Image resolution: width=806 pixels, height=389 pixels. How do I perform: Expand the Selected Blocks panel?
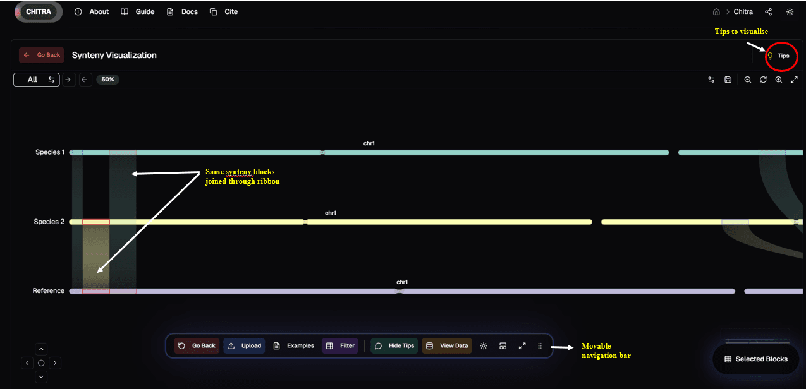(755, 359)
